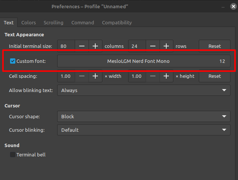The image size is (238, 180).
Task: Focus the cell height field showing 1.00
Action: 137,76
